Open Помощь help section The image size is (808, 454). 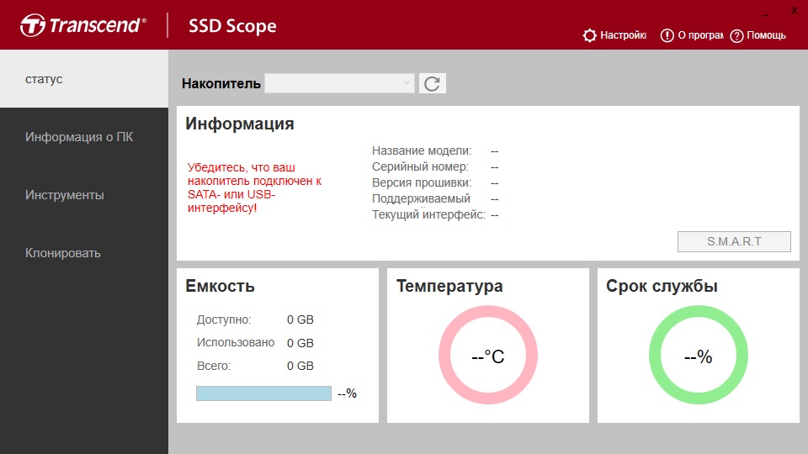click(x=758, y=35)
